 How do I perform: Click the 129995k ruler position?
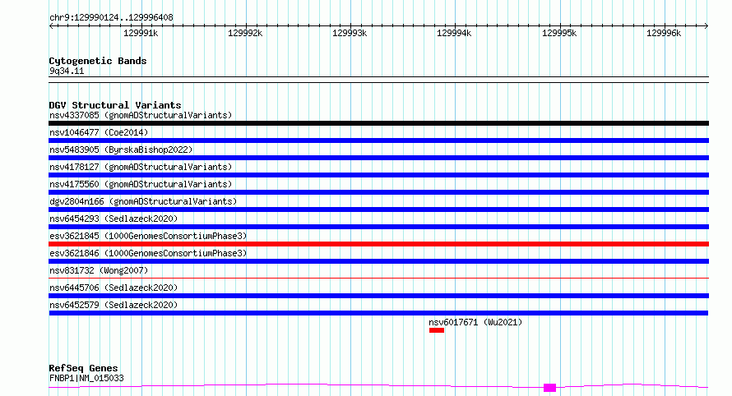click(x=559, y=33)
